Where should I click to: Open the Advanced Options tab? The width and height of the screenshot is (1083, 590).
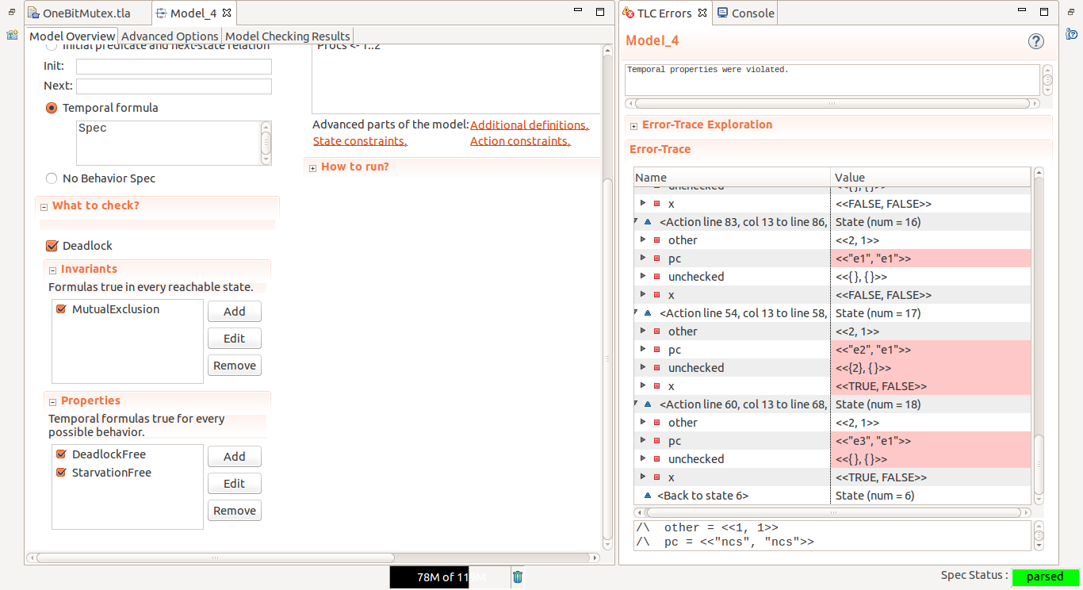[x=170, y=36]
